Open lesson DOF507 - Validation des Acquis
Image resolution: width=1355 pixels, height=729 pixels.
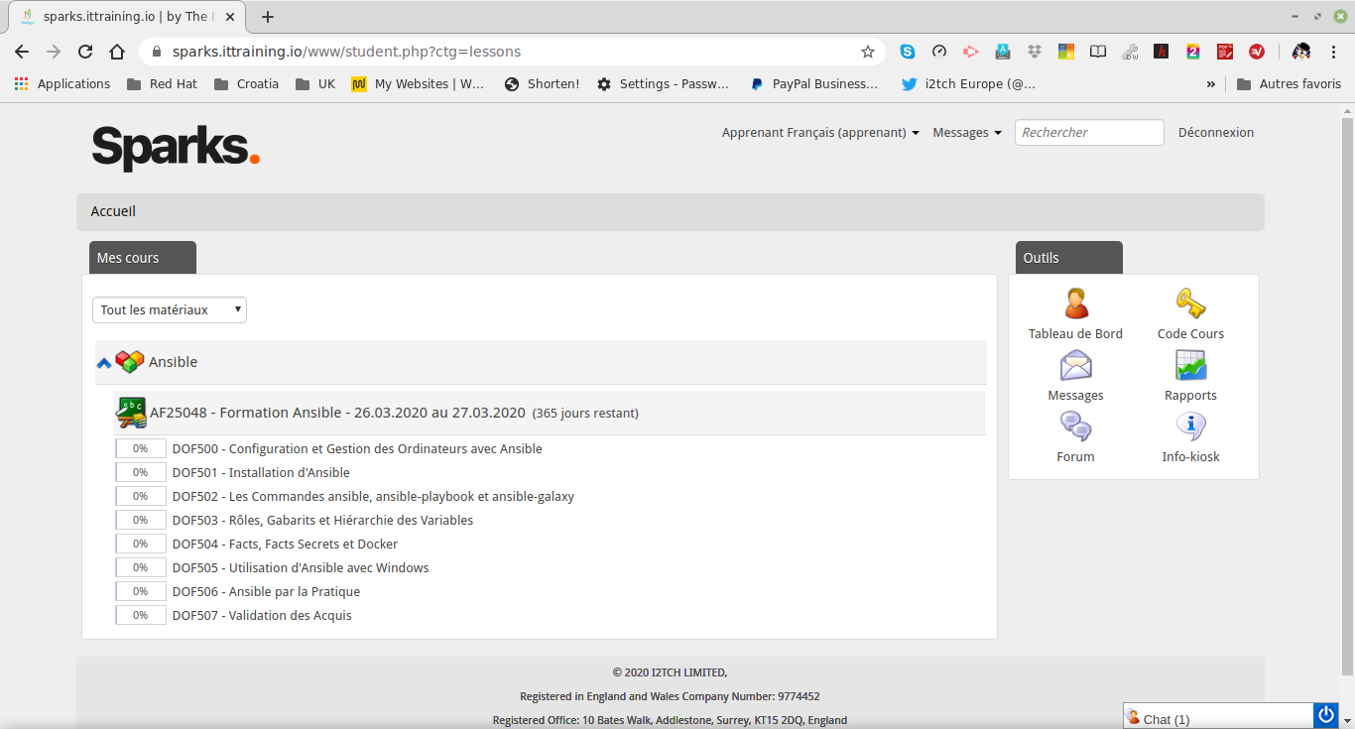click(262, 616)
